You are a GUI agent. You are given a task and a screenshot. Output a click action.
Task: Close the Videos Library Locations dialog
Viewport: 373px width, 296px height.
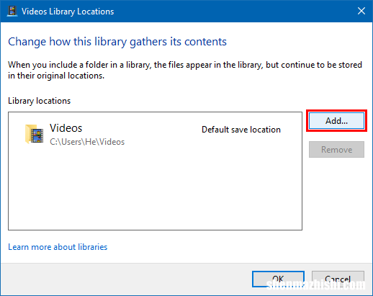point(361,11)
